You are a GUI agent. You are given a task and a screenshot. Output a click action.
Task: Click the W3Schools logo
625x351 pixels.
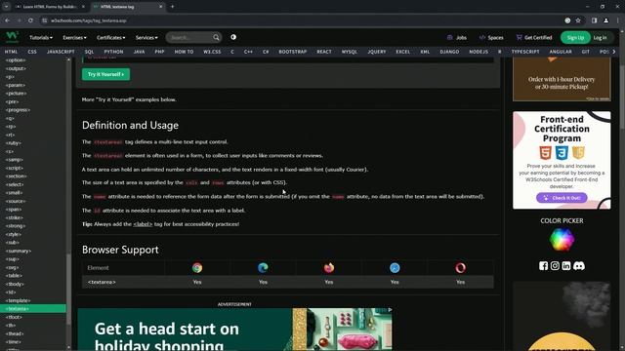(x=13, y=37)
